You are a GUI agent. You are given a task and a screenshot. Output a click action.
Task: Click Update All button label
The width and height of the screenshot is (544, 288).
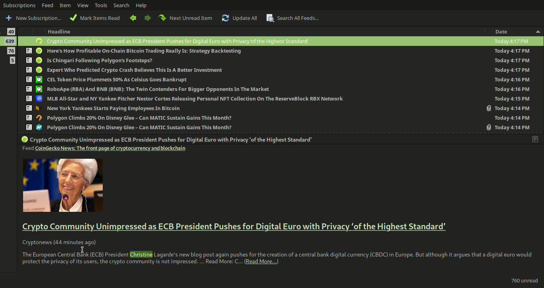(x=245, y=18)
